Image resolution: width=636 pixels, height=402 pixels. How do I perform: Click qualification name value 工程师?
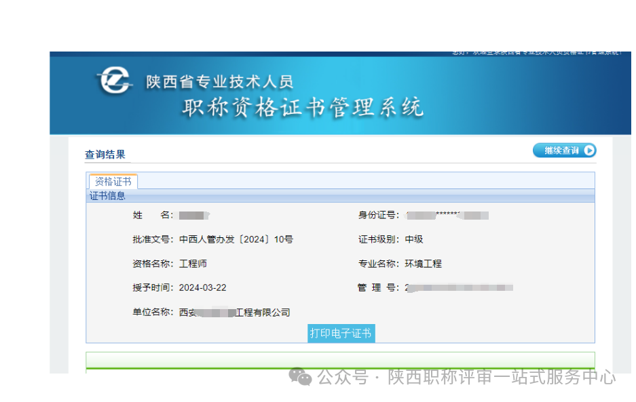tap(193, 264)
